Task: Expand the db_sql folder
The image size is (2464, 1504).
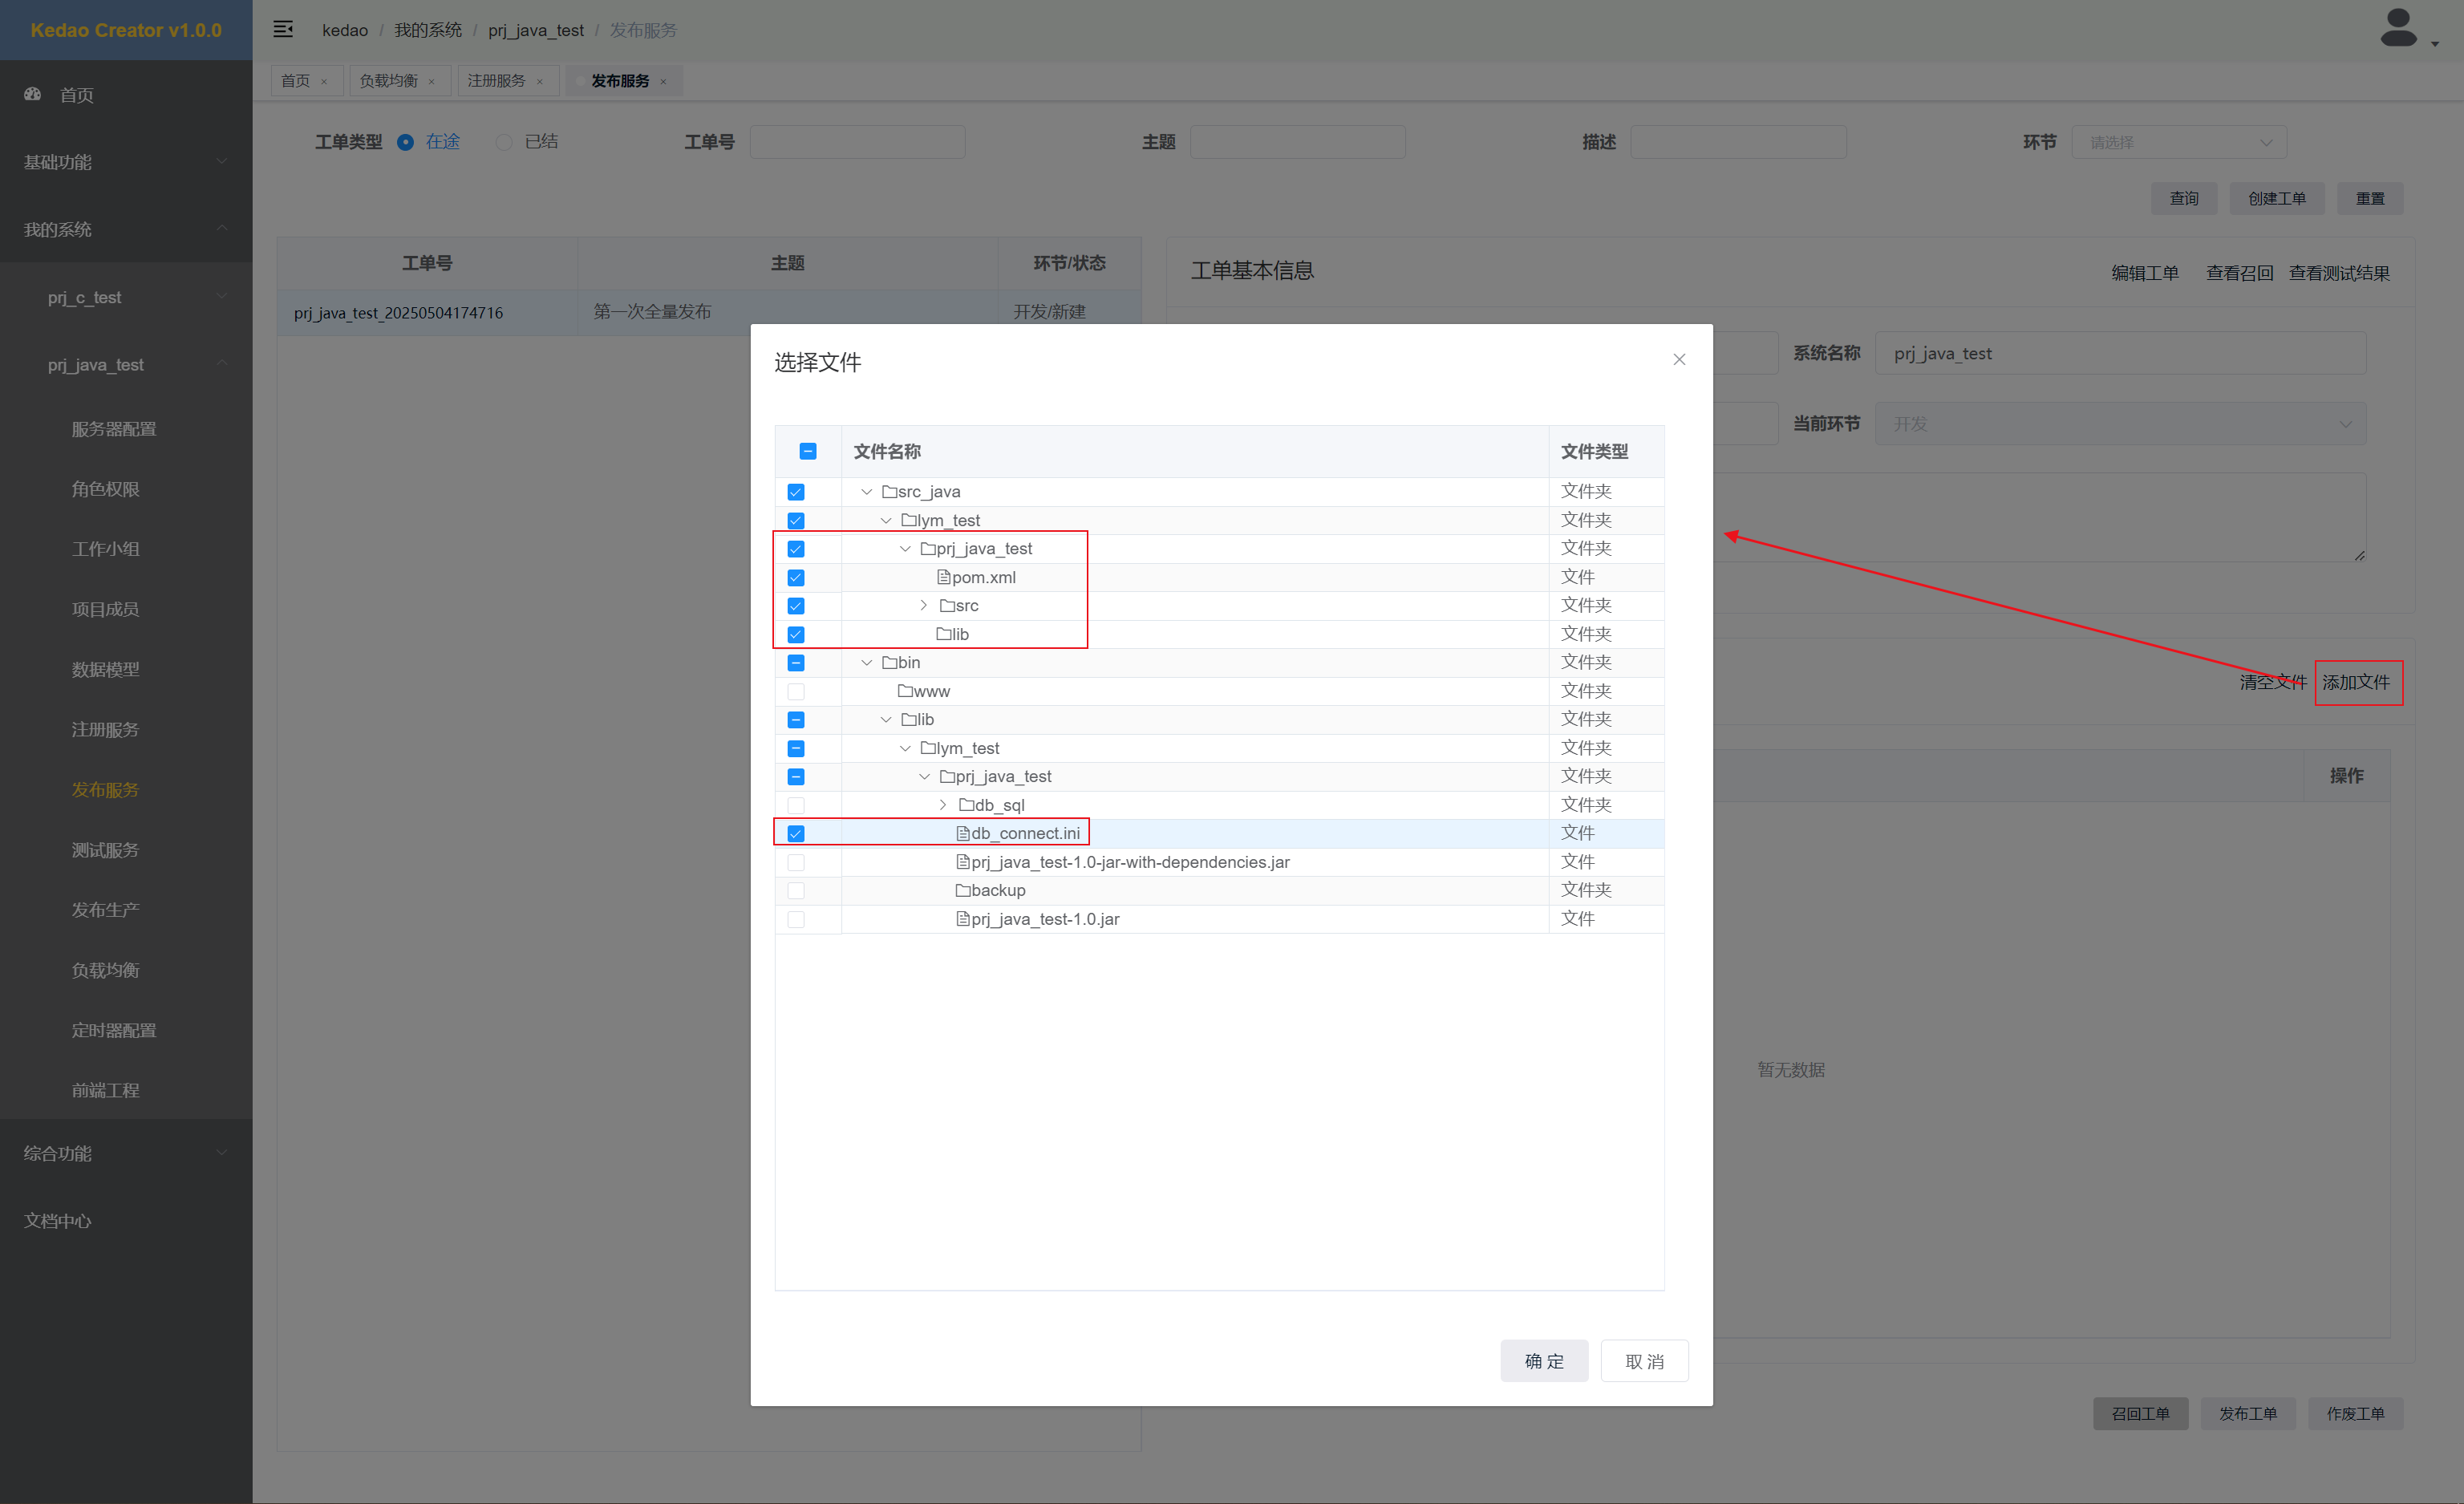Action: pyautogui.click(x=943, y=805)
